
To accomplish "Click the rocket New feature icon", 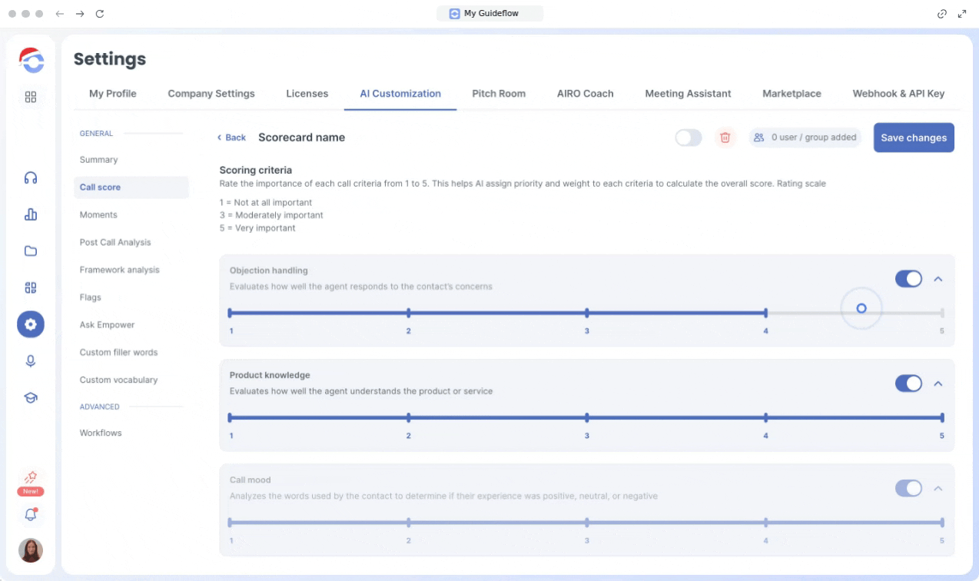I will pyautogui.click(x=31, y=477).
